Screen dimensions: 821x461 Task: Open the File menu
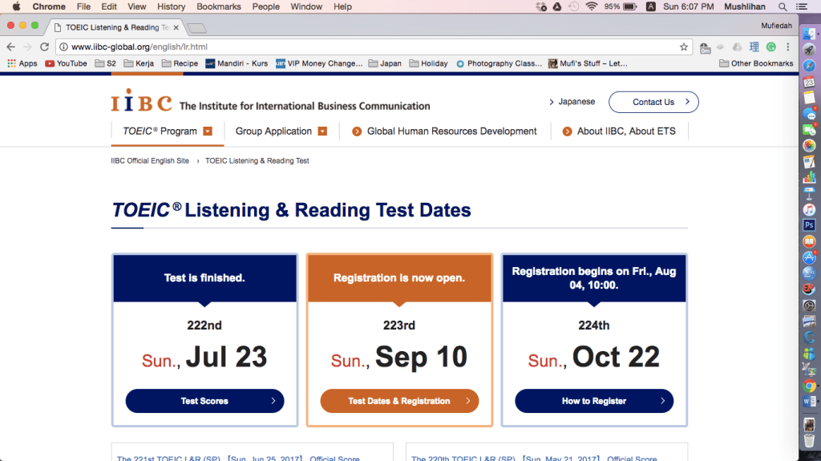pos(83,6)
